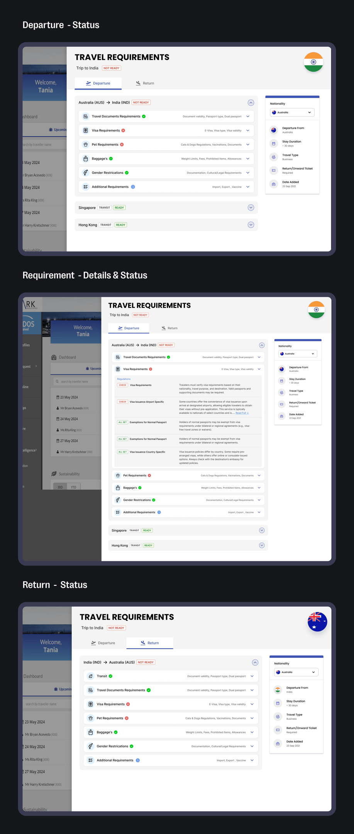Click NOT READY badge next to Trip to India, Departure Status

pyautogui.click(x=112, y=68)
